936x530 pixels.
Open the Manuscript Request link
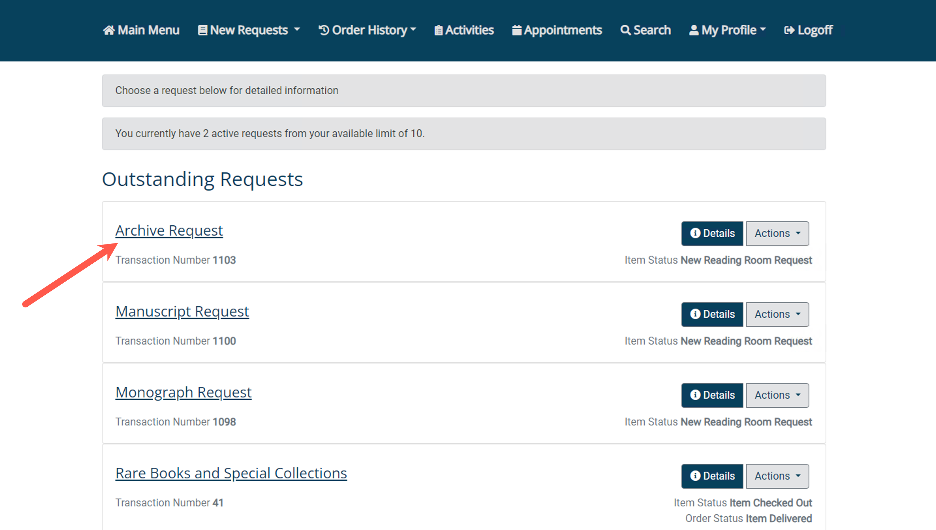(x=182, y=311)
